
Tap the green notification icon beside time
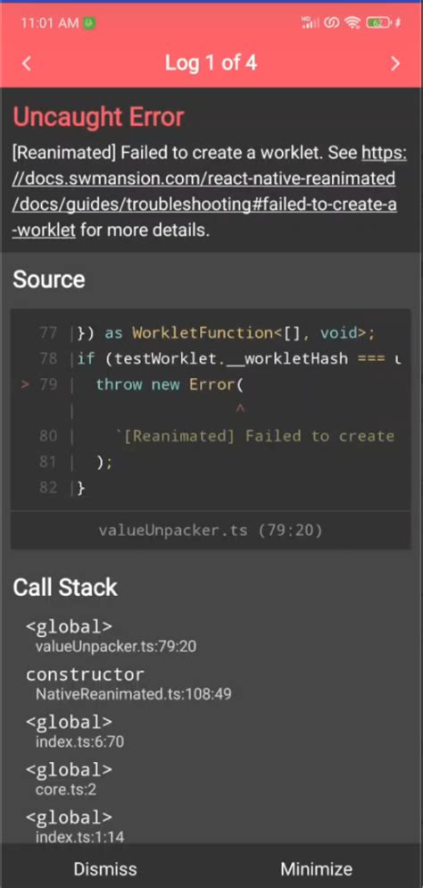pos(89,23)
